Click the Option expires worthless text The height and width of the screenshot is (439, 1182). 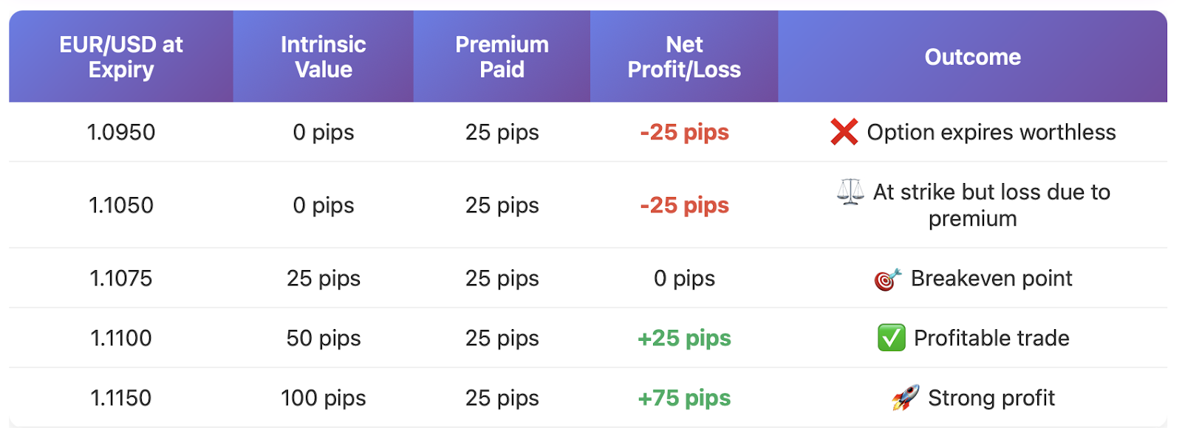pos(991,133)
